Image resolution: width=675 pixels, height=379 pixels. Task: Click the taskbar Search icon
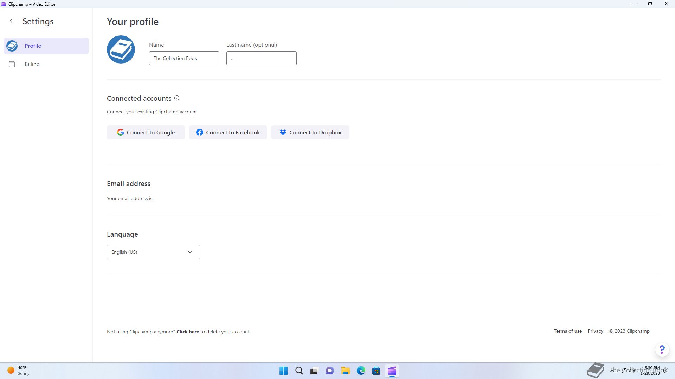[x=299, y=371]
